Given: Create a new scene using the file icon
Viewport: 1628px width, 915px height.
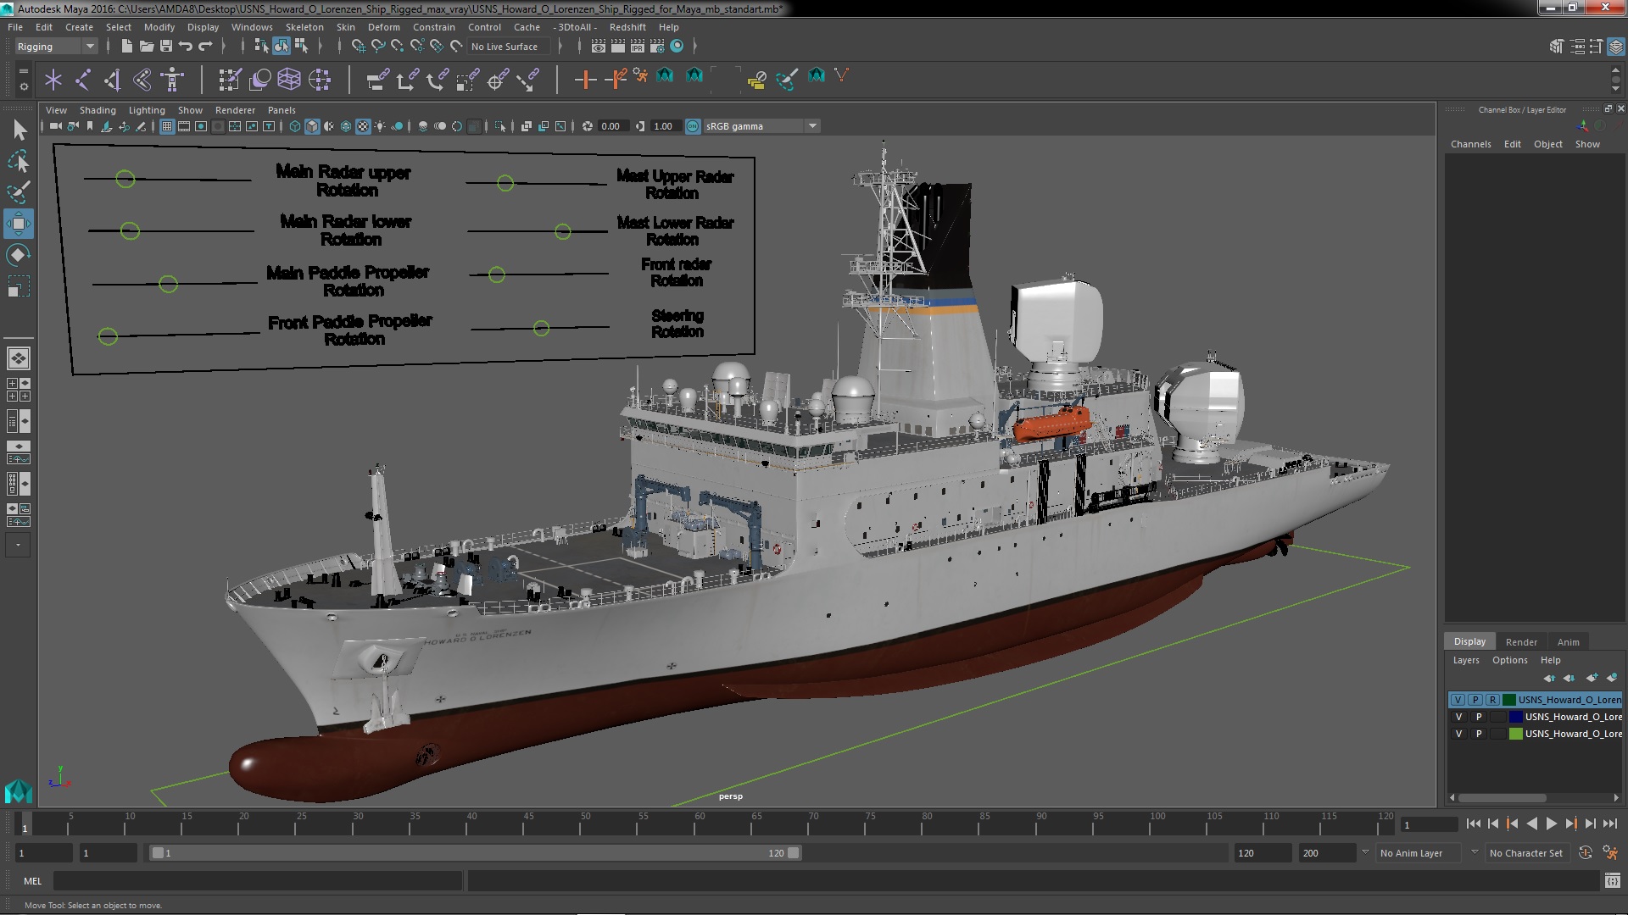Looking at the screenshot, I should [x=126, y=47].
